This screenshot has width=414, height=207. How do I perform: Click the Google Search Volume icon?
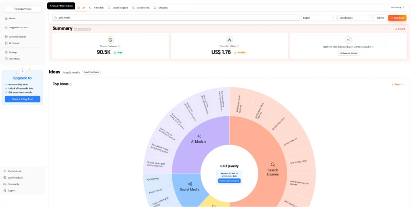110,40
